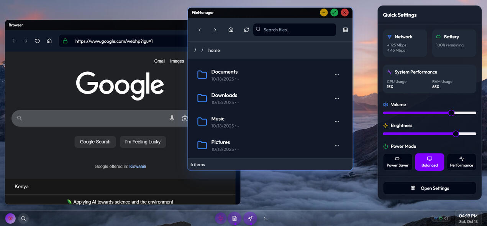Select Power Saver mode
Image resolution: width=487 pixels, height=226 pixels.
pyautogui.click(x=398, y=162)
